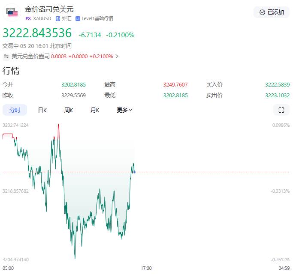Click the percent change -0.2100%

(120, 35)
